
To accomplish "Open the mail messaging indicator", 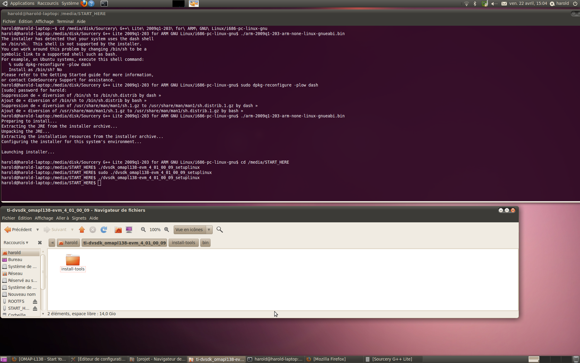I will click(x=504, y=4).
